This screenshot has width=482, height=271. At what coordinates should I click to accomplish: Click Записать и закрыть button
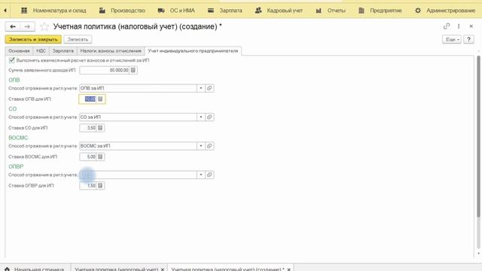pos(33,39)
